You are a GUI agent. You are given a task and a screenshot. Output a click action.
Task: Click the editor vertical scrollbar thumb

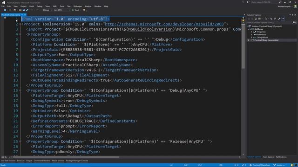point(243,46)
